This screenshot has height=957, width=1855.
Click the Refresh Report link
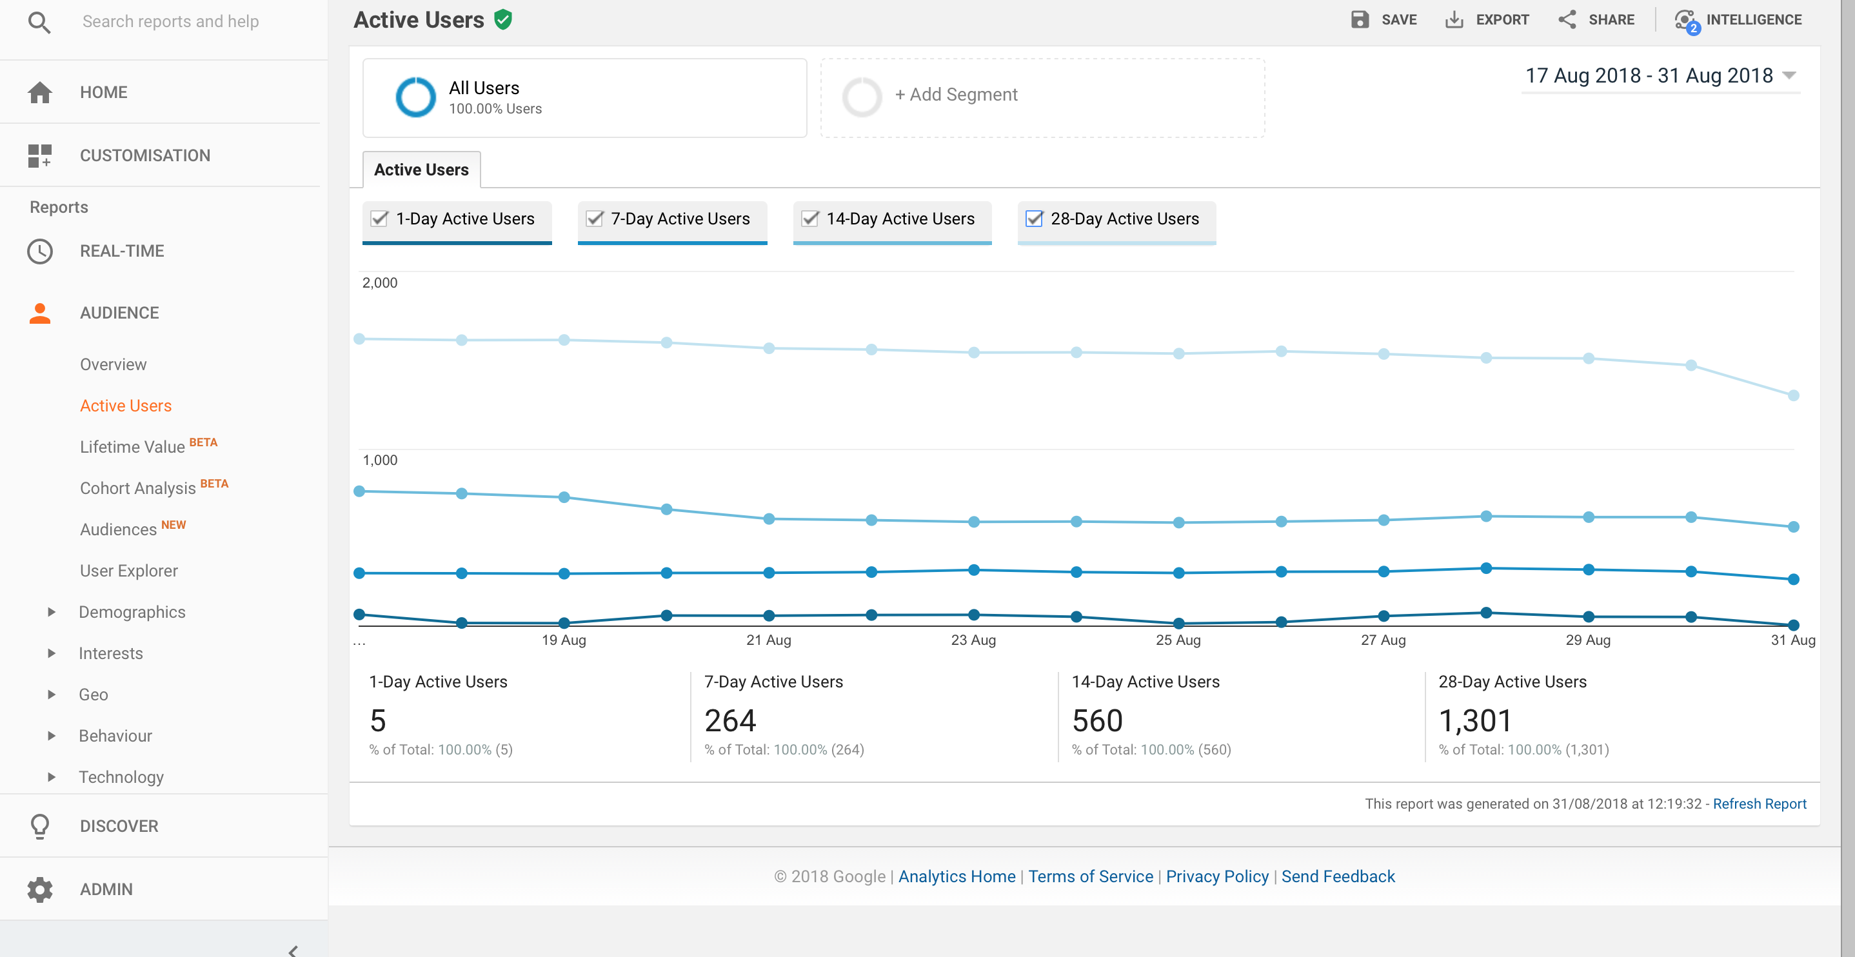(x=1758, y=804)
